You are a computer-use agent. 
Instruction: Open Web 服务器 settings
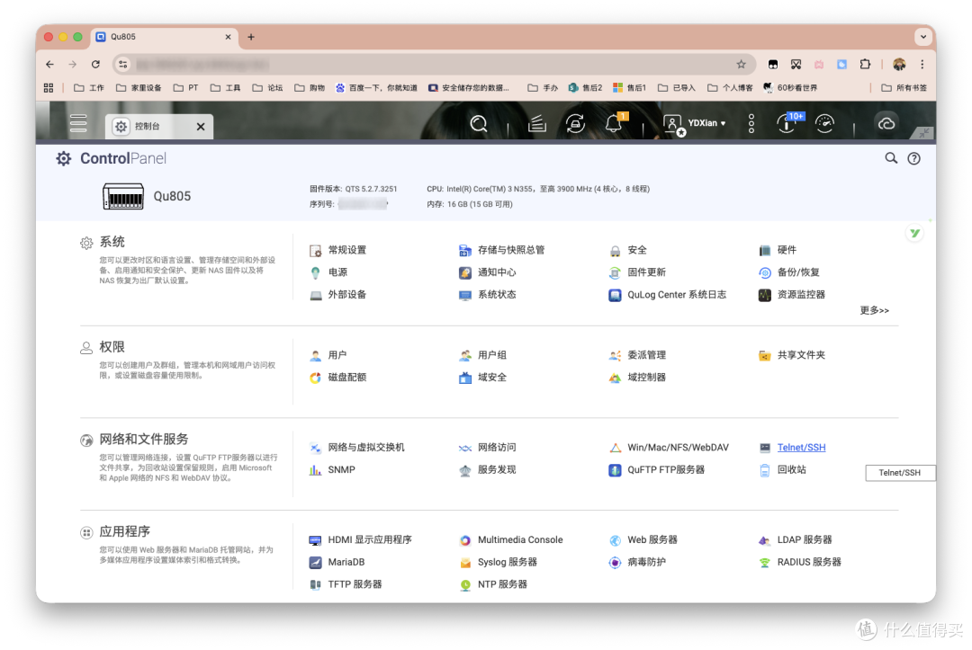pos(643,539)
